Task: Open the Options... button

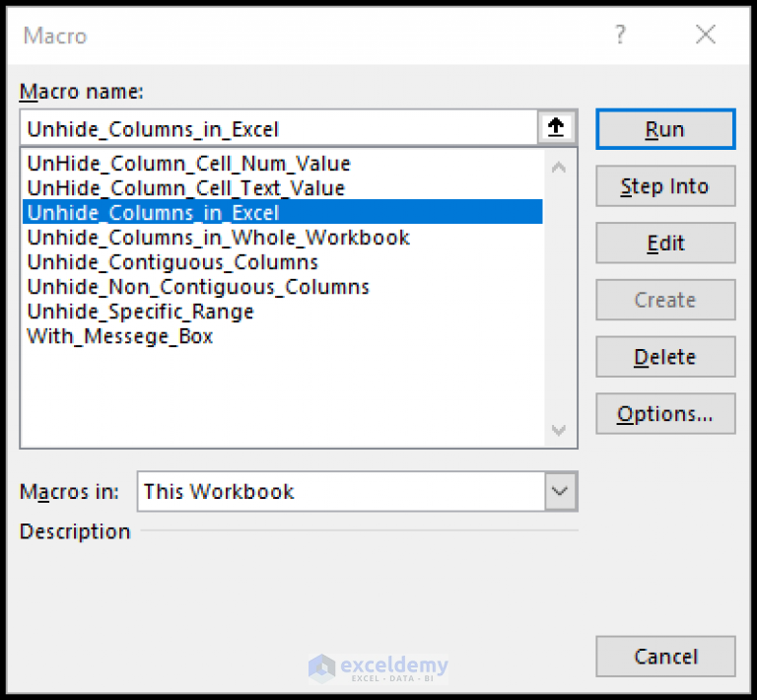Action: pos(665,414)
